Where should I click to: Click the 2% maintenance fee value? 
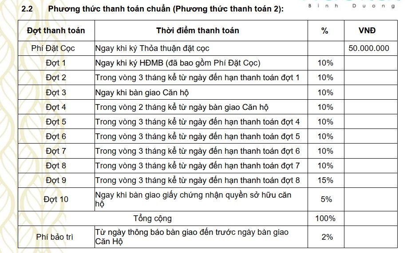(x=327, y=237)
